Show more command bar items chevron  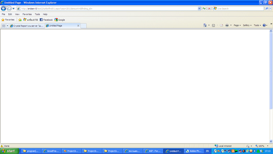click(x=271, y=24)
